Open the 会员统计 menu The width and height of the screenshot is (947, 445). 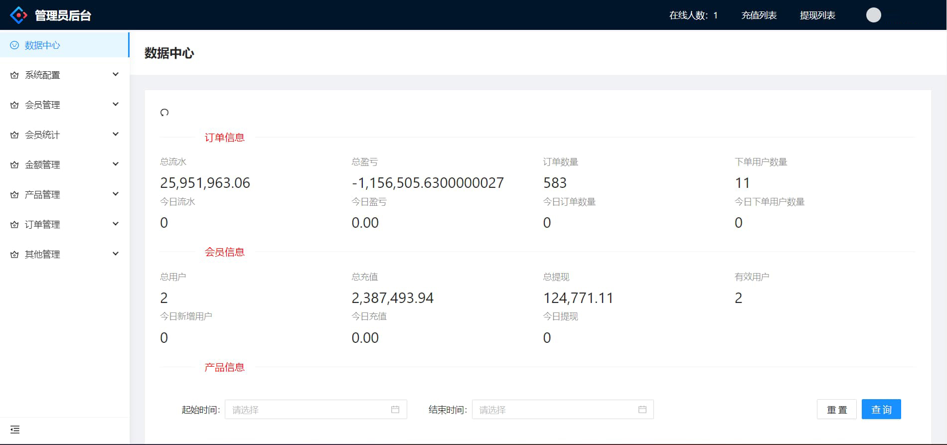tap(64, 135)
